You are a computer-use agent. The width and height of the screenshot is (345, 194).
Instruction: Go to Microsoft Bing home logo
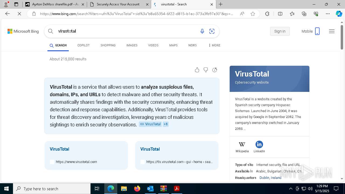coord(23,31)
